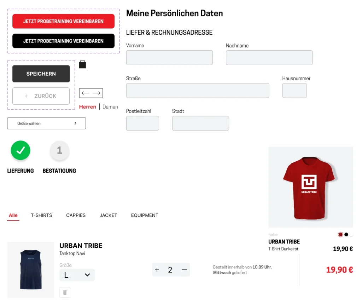Choose the dark red color swatch
The height and width of the screenshot is (306, 362).
click(340, 235)
